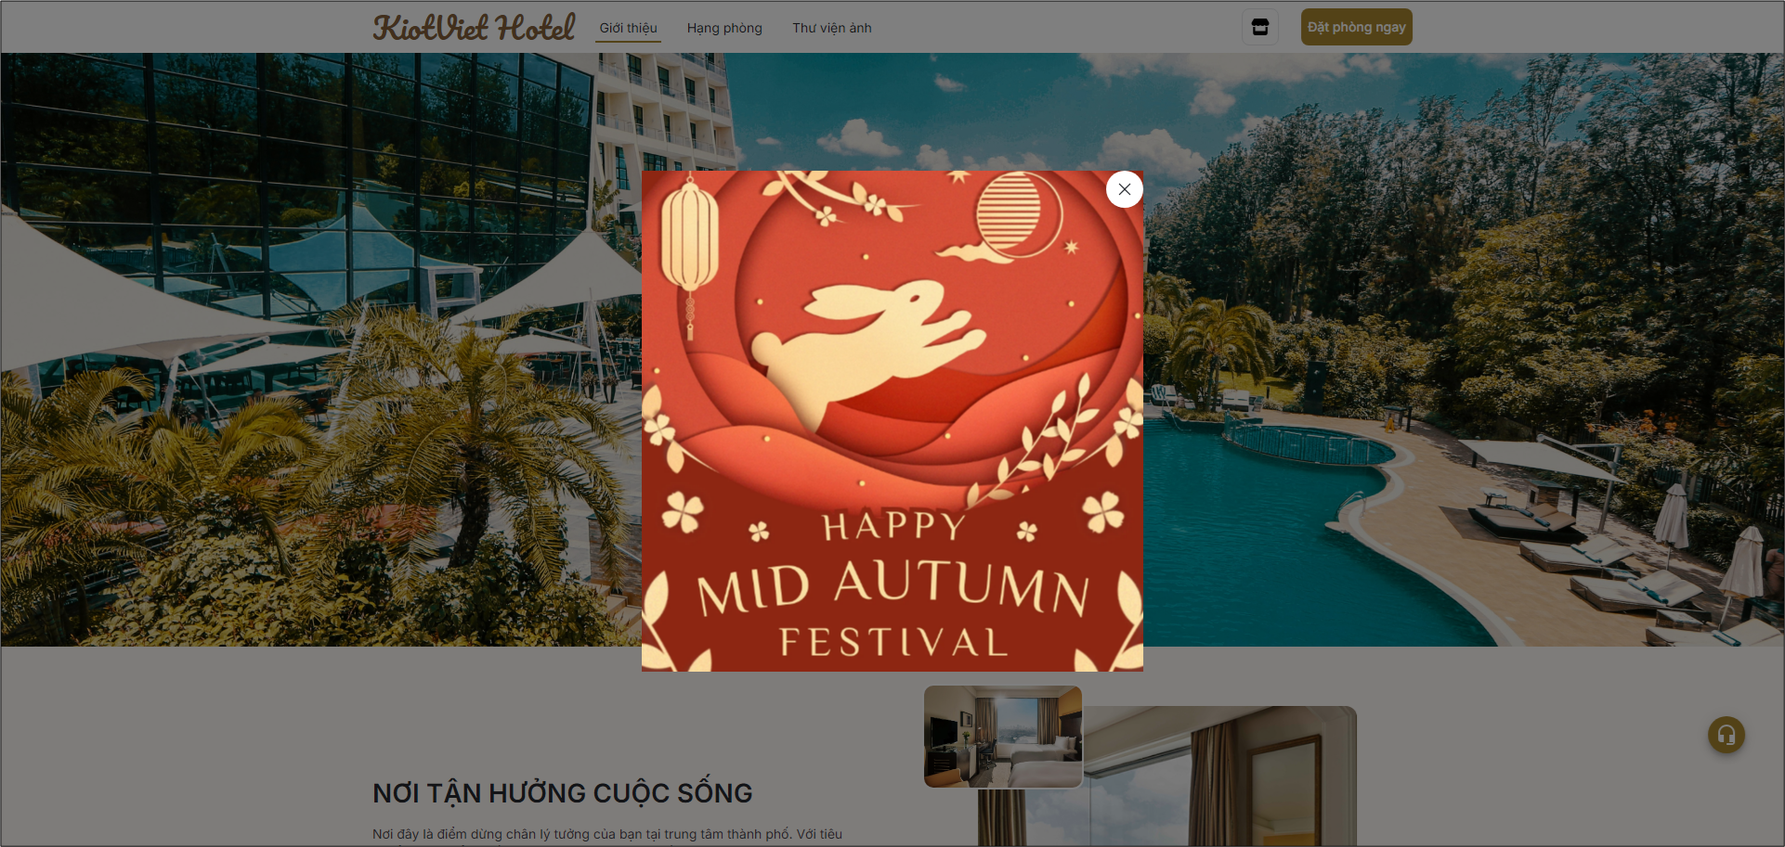The image size is (1785, 847).
Task: Click the Đặt phòng ngay button
Action: coord(1356,27)
